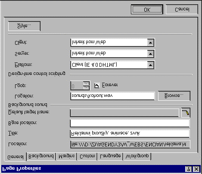Switch to the Language tab
The image size is (202, 174).
pos(110,156)
